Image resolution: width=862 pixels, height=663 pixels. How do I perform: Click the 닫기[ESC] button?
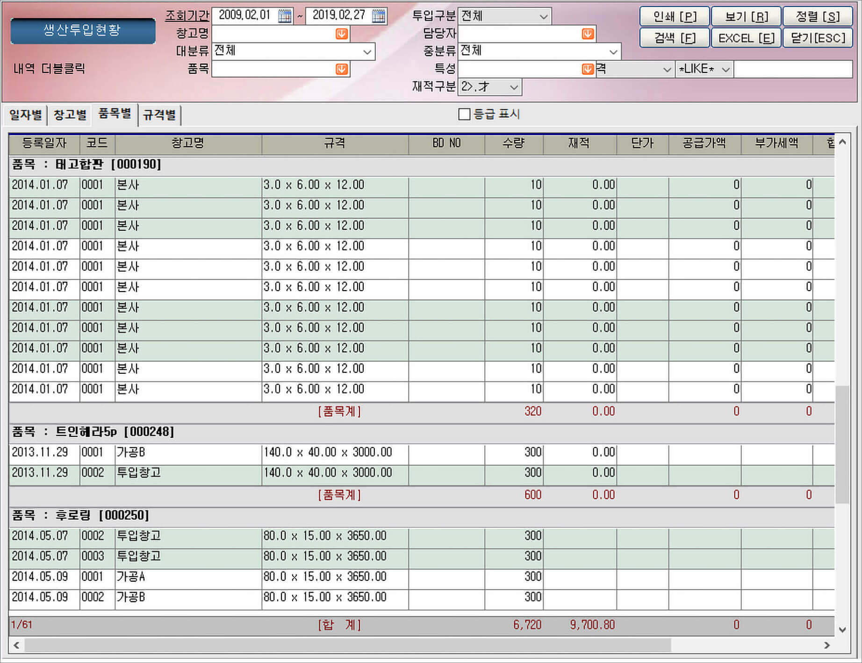pyautogui.click(x=818, y=38)
